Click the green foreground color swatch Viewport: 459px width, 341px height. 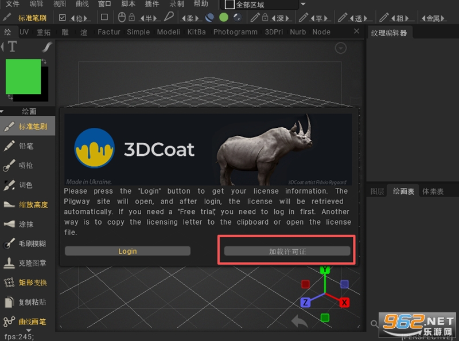coord(23,77)
